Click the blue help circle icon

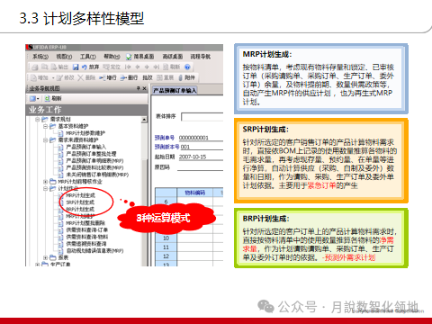coord(187,67)
